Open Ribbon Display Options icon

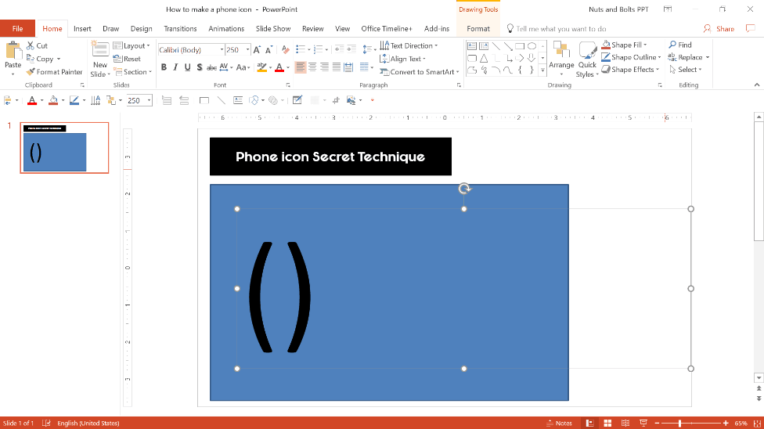[x=668, y=9]
